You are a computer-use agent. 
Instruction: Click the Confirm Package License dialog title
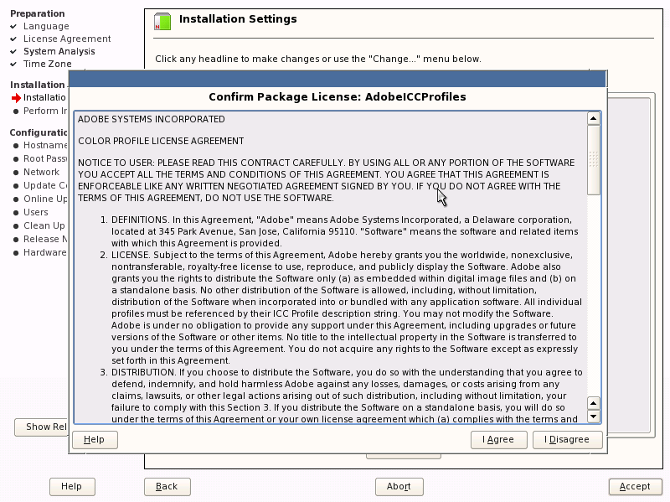pos(338,97)
